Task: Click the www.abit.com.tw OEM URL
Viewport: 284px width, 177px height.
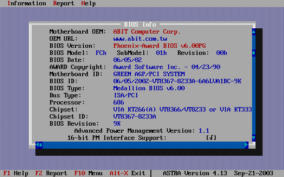Action: (140, 39)
